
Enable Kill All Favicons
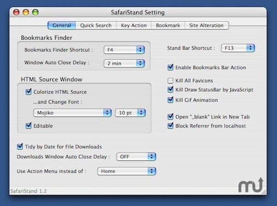tap(170, 81)
